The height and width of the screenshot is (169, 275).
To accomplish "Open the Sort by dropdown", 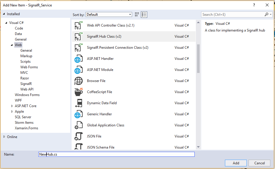I will 109,15.
